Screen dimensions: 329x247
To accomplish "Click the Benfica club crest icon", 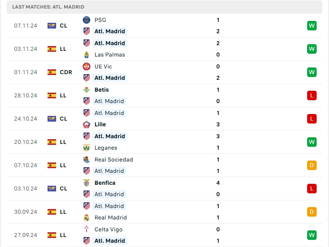I will [x=87, y=183].
